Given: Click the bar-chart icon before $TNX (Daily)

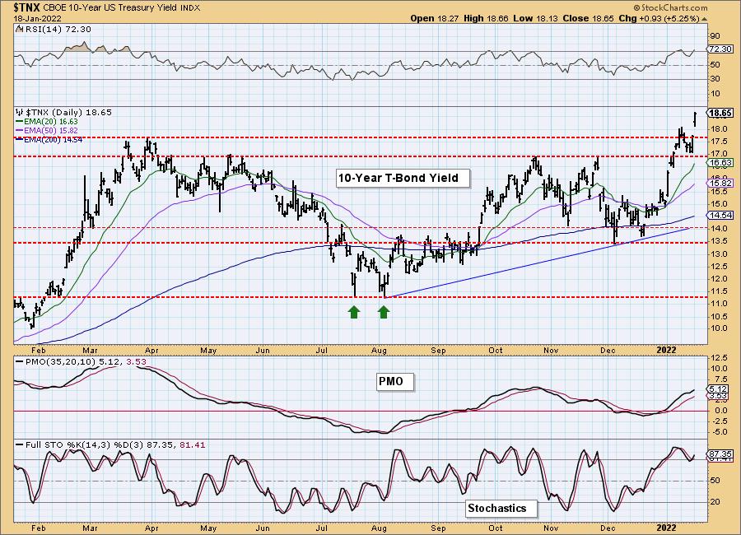Looking at the screenshot, I should click(x=20, y=113).
